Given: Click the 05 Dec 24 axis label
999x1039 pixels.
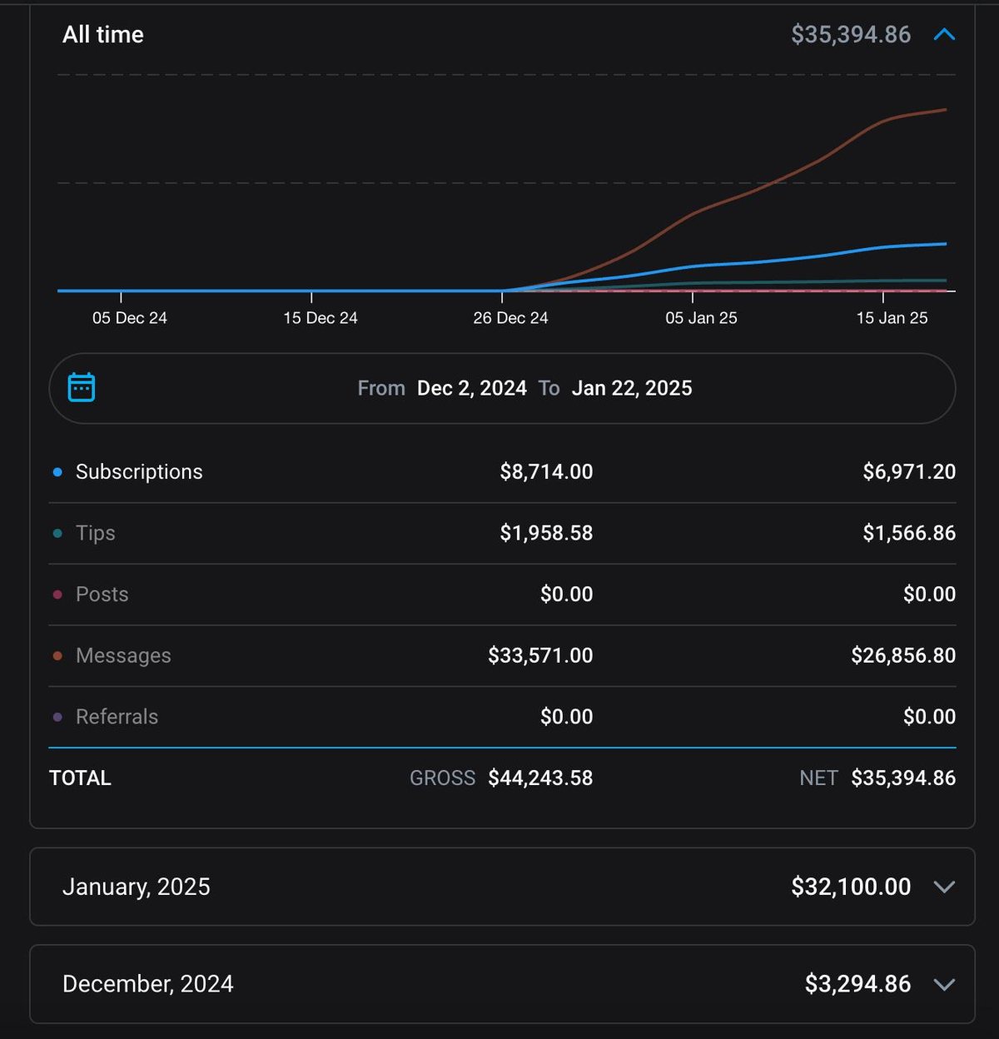Looking at the screenshot, I should 130,318.
